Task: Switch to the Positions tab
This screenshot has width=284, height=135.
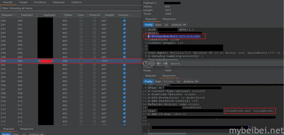Action: 40,2
